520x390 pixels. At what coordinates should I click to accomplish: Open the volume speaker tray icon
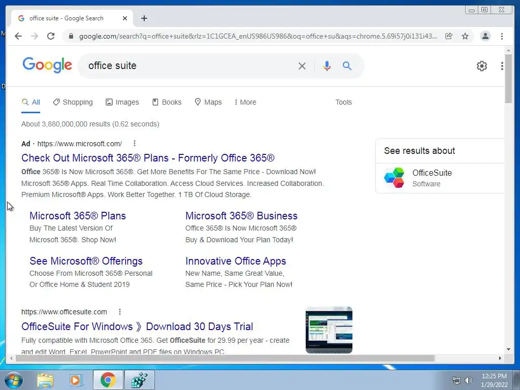[469, 380]
